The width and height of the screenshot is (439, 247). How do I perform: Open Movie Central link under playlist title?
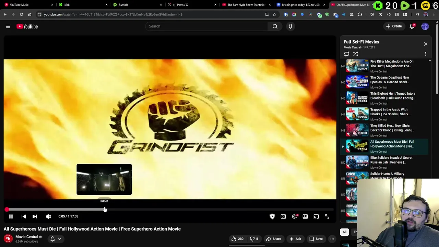[x=352, y=47]
